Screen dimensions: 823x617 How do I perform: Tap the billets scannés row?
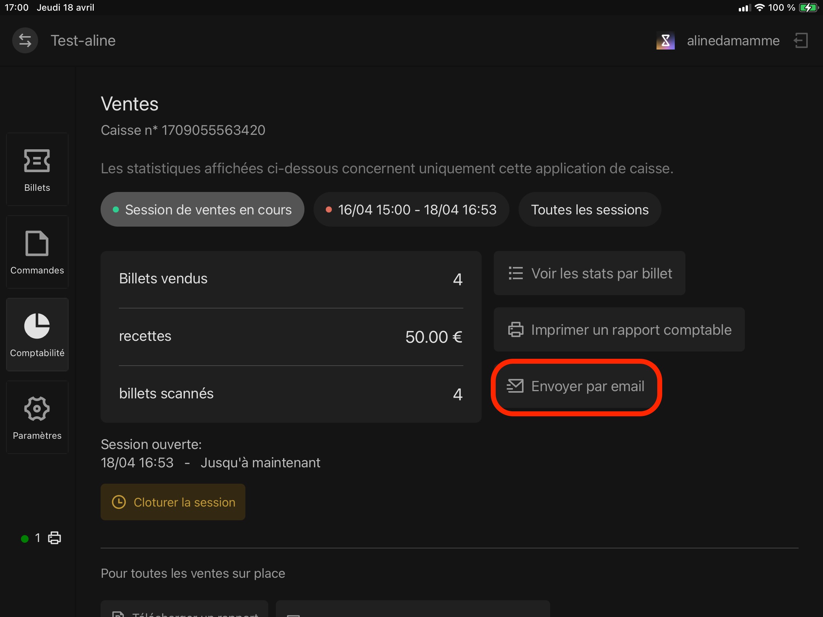click(x=291, y=394)
